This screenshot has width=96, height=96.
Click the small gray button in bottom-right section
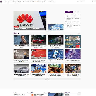click(x=67, y=95)
